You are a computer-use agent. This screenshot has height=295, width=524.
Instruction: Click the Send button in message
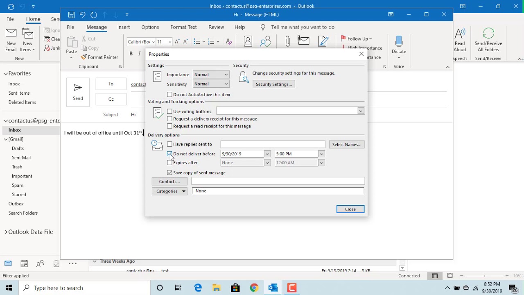(78, 92)
